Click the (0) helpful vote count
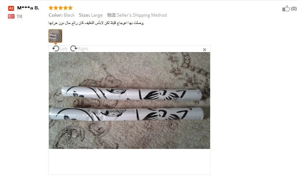This screenshot has width=306, height=176. (x=294, y=9)
